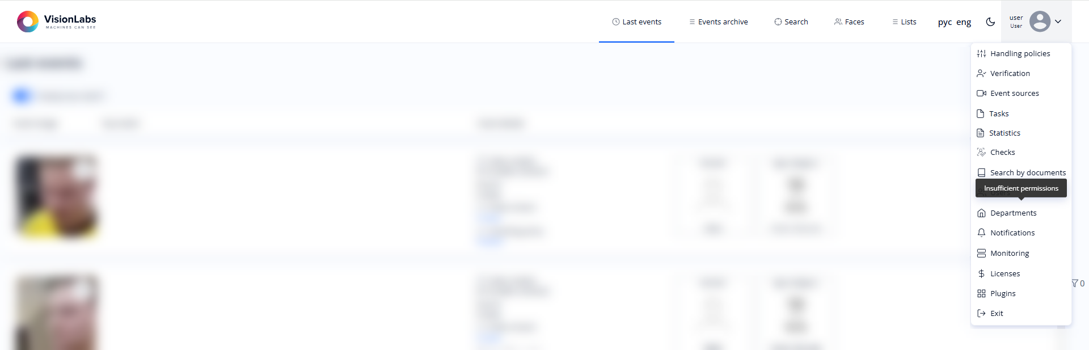Open the Lists tab
The height and width of the screenshot is (350, 1089).
904,22
